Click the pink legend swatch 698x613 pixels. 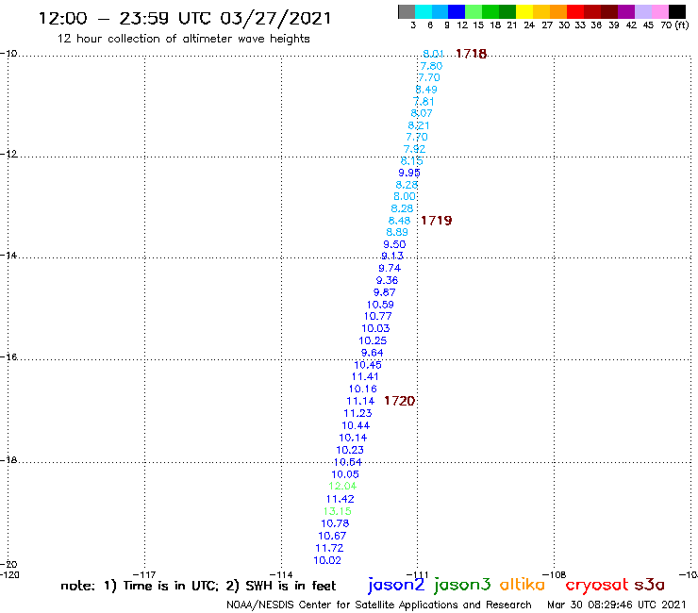(659, 11)
